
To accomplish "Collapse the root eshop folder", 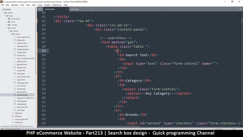I will pyautogui.click(x=3, y=13).
